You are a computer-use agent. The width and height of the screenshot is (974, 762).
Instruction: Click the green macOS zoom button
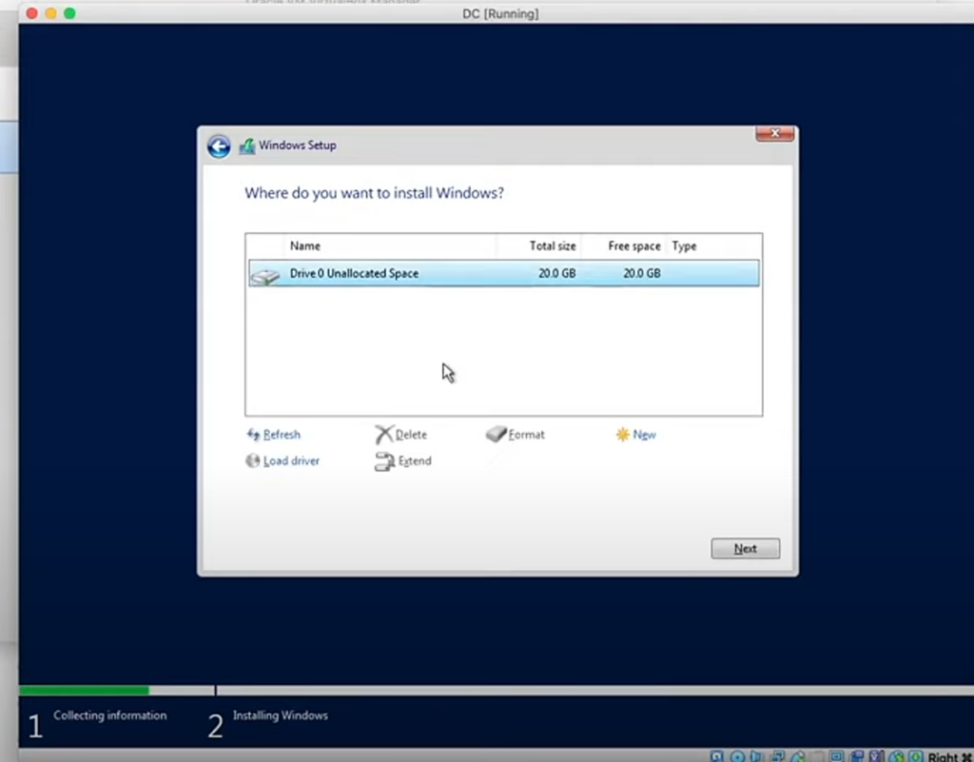[69, 13]
